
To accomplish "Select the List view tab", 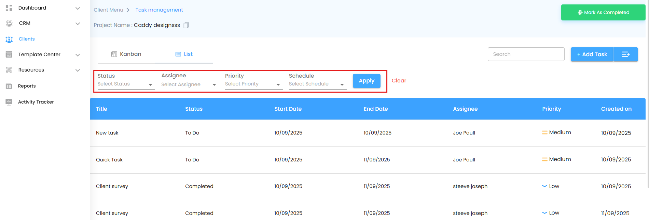I will tap(184, 54).
